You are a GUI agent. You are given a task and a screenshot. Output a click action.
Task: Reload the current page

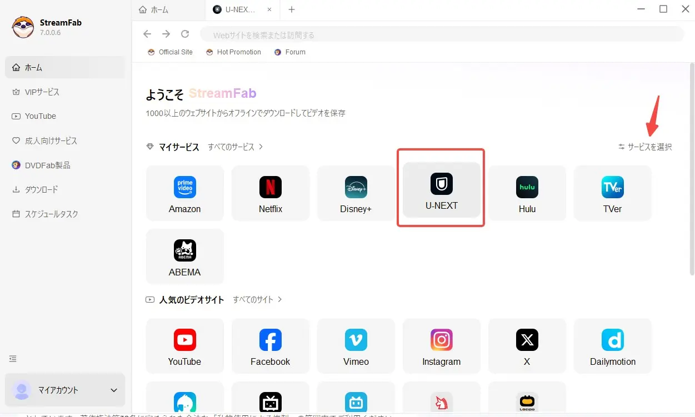pos(186,34)
